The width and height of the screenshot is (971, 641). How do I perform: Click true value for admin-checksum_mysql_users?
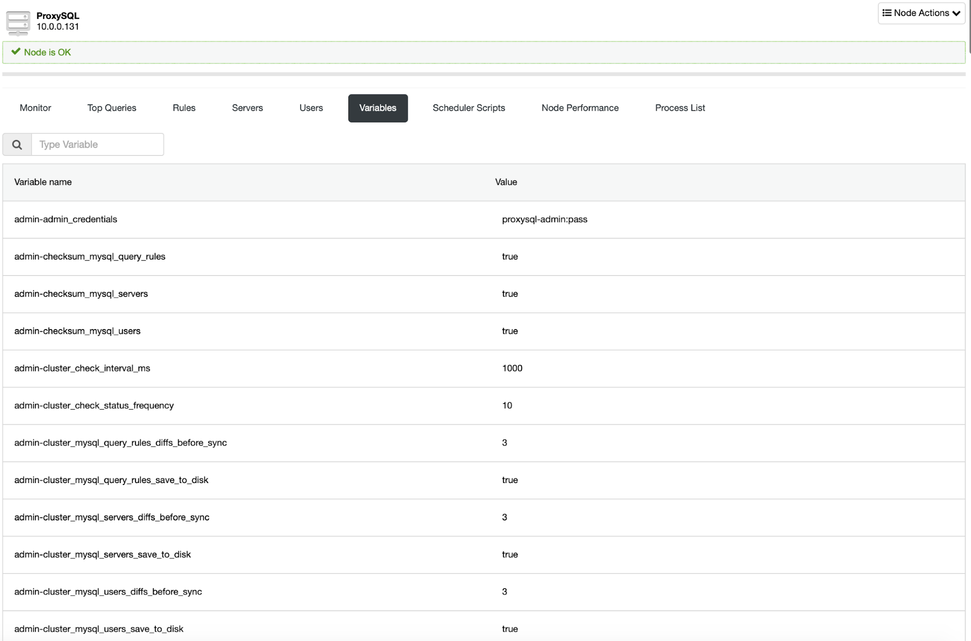click(x=510, y=331)
